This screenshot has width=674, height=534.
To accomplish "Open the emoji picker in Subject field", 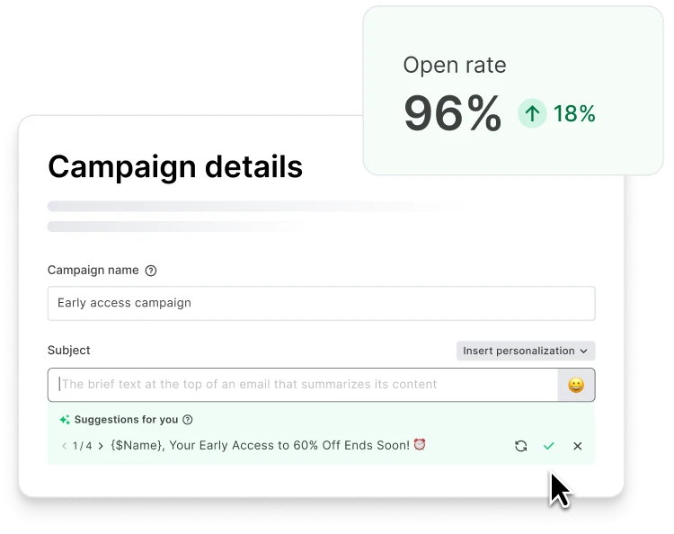I will [x=576, y=385].
